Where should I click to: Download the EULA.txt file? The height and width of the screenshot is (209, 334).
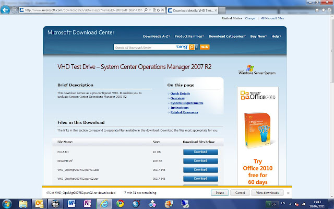(x=200, y=152)
